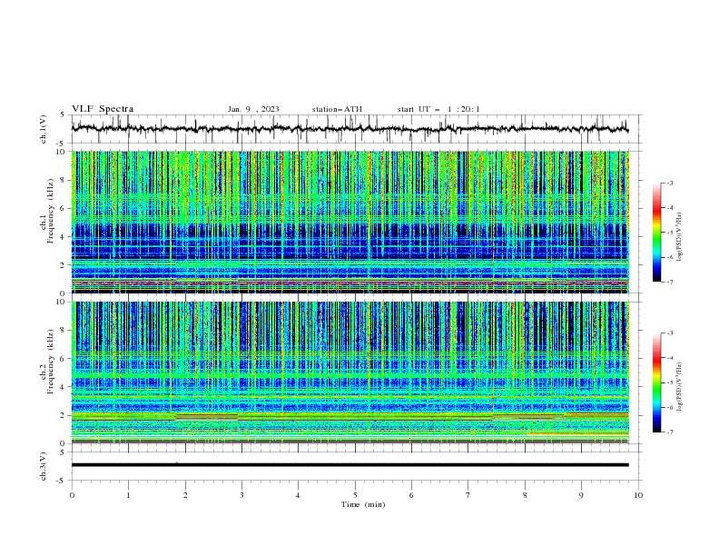Image resolution: width=719 pixels, height=556 pixels.
Task: Click time axis tick label "3"
Action: point(241,495)
